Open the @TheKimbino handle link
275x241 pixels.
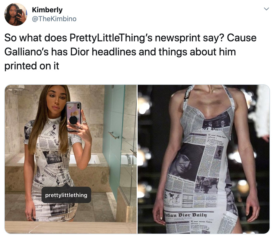pyautogui.click(x=54, y=18)
